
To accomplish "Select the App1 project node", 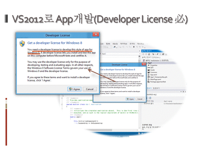I will coord(150,63).
